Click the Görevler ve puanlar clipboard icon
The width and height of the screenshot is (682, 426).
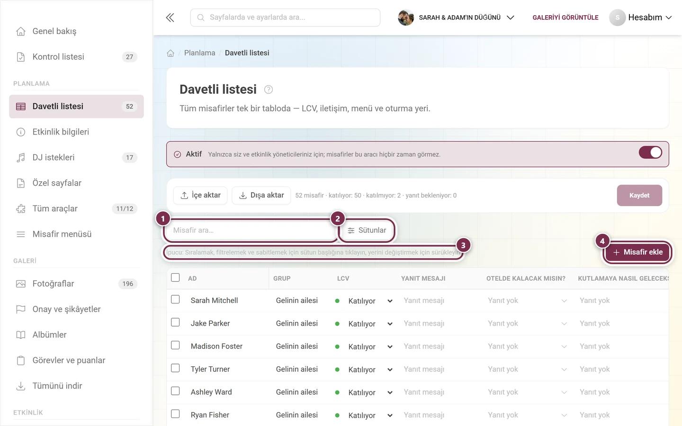[21, 361]
